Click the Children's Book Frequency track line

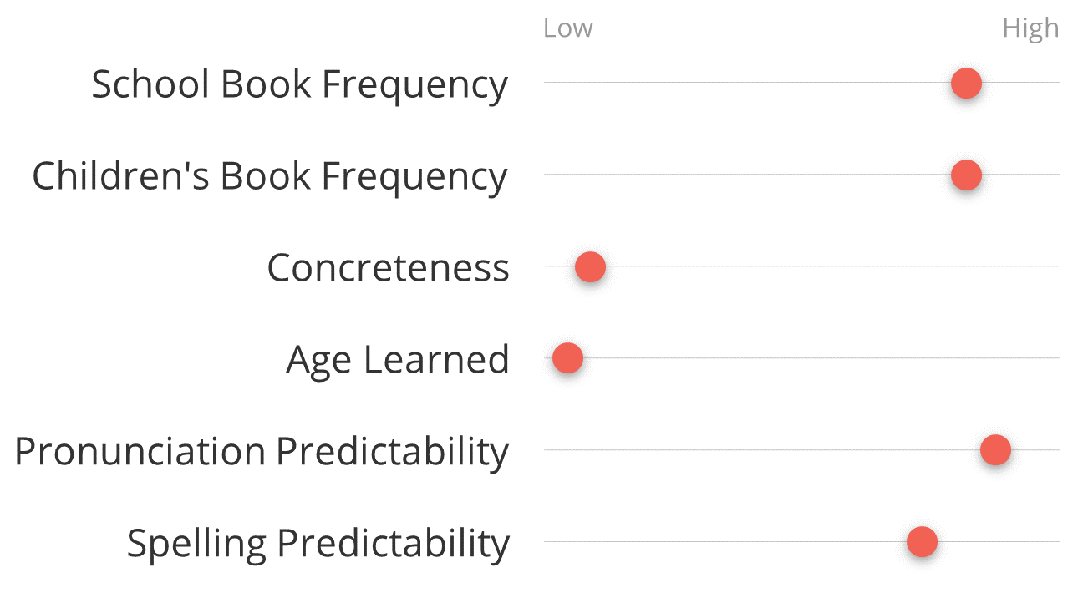click(801, 175)
